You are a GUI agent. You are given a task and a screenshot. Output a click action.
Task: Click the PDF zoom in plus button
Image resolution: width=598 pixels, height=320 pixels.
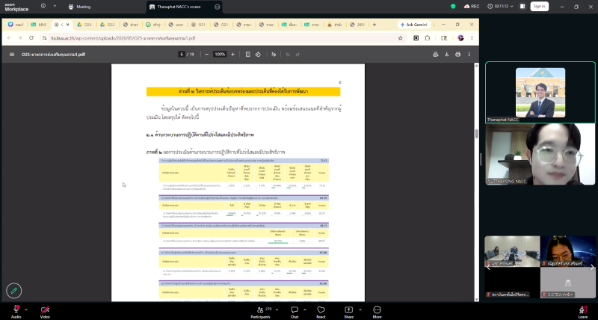point(232,55)
